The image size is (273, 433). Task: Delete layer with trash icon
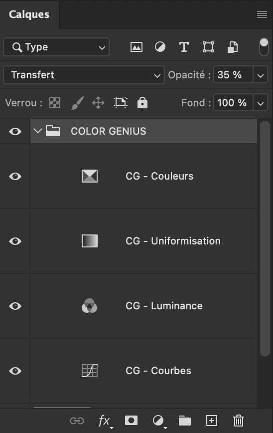tap(239, 421)
